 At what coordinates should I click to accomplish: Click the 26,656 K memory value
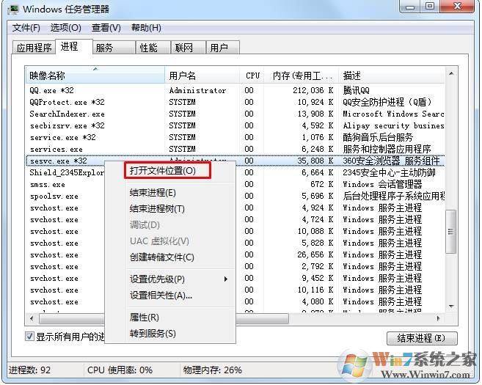(x=315, y=254)
